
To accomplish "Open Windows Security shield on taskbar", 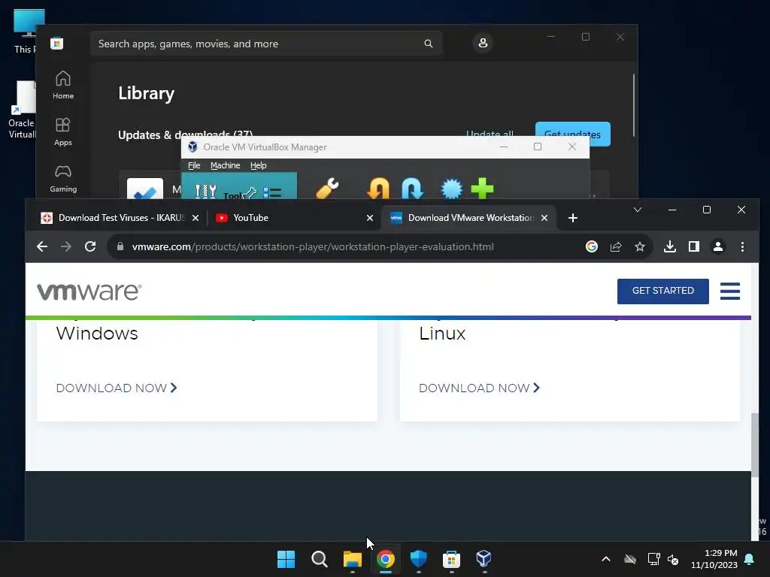I will (x=418, y=559).
